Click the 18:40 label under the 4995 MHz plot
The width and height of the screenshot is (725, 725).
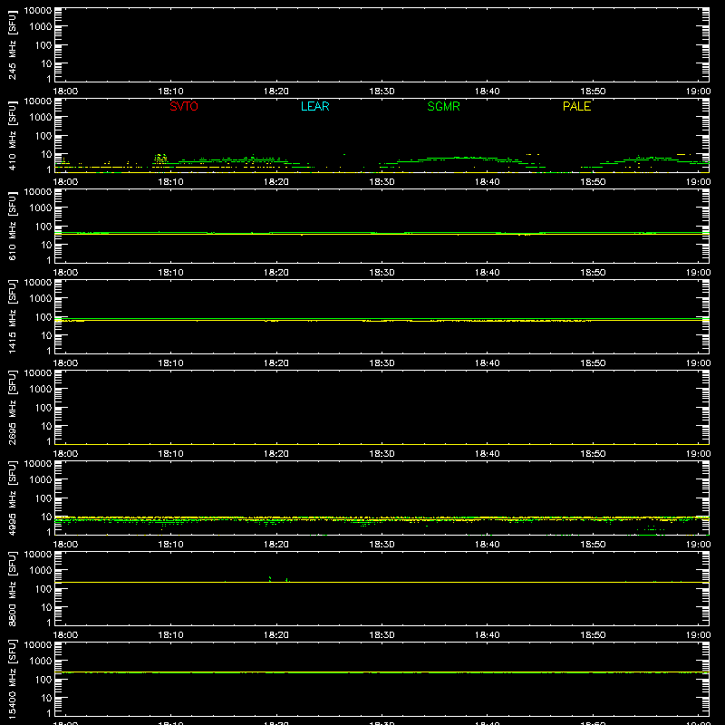coord(488,545)
